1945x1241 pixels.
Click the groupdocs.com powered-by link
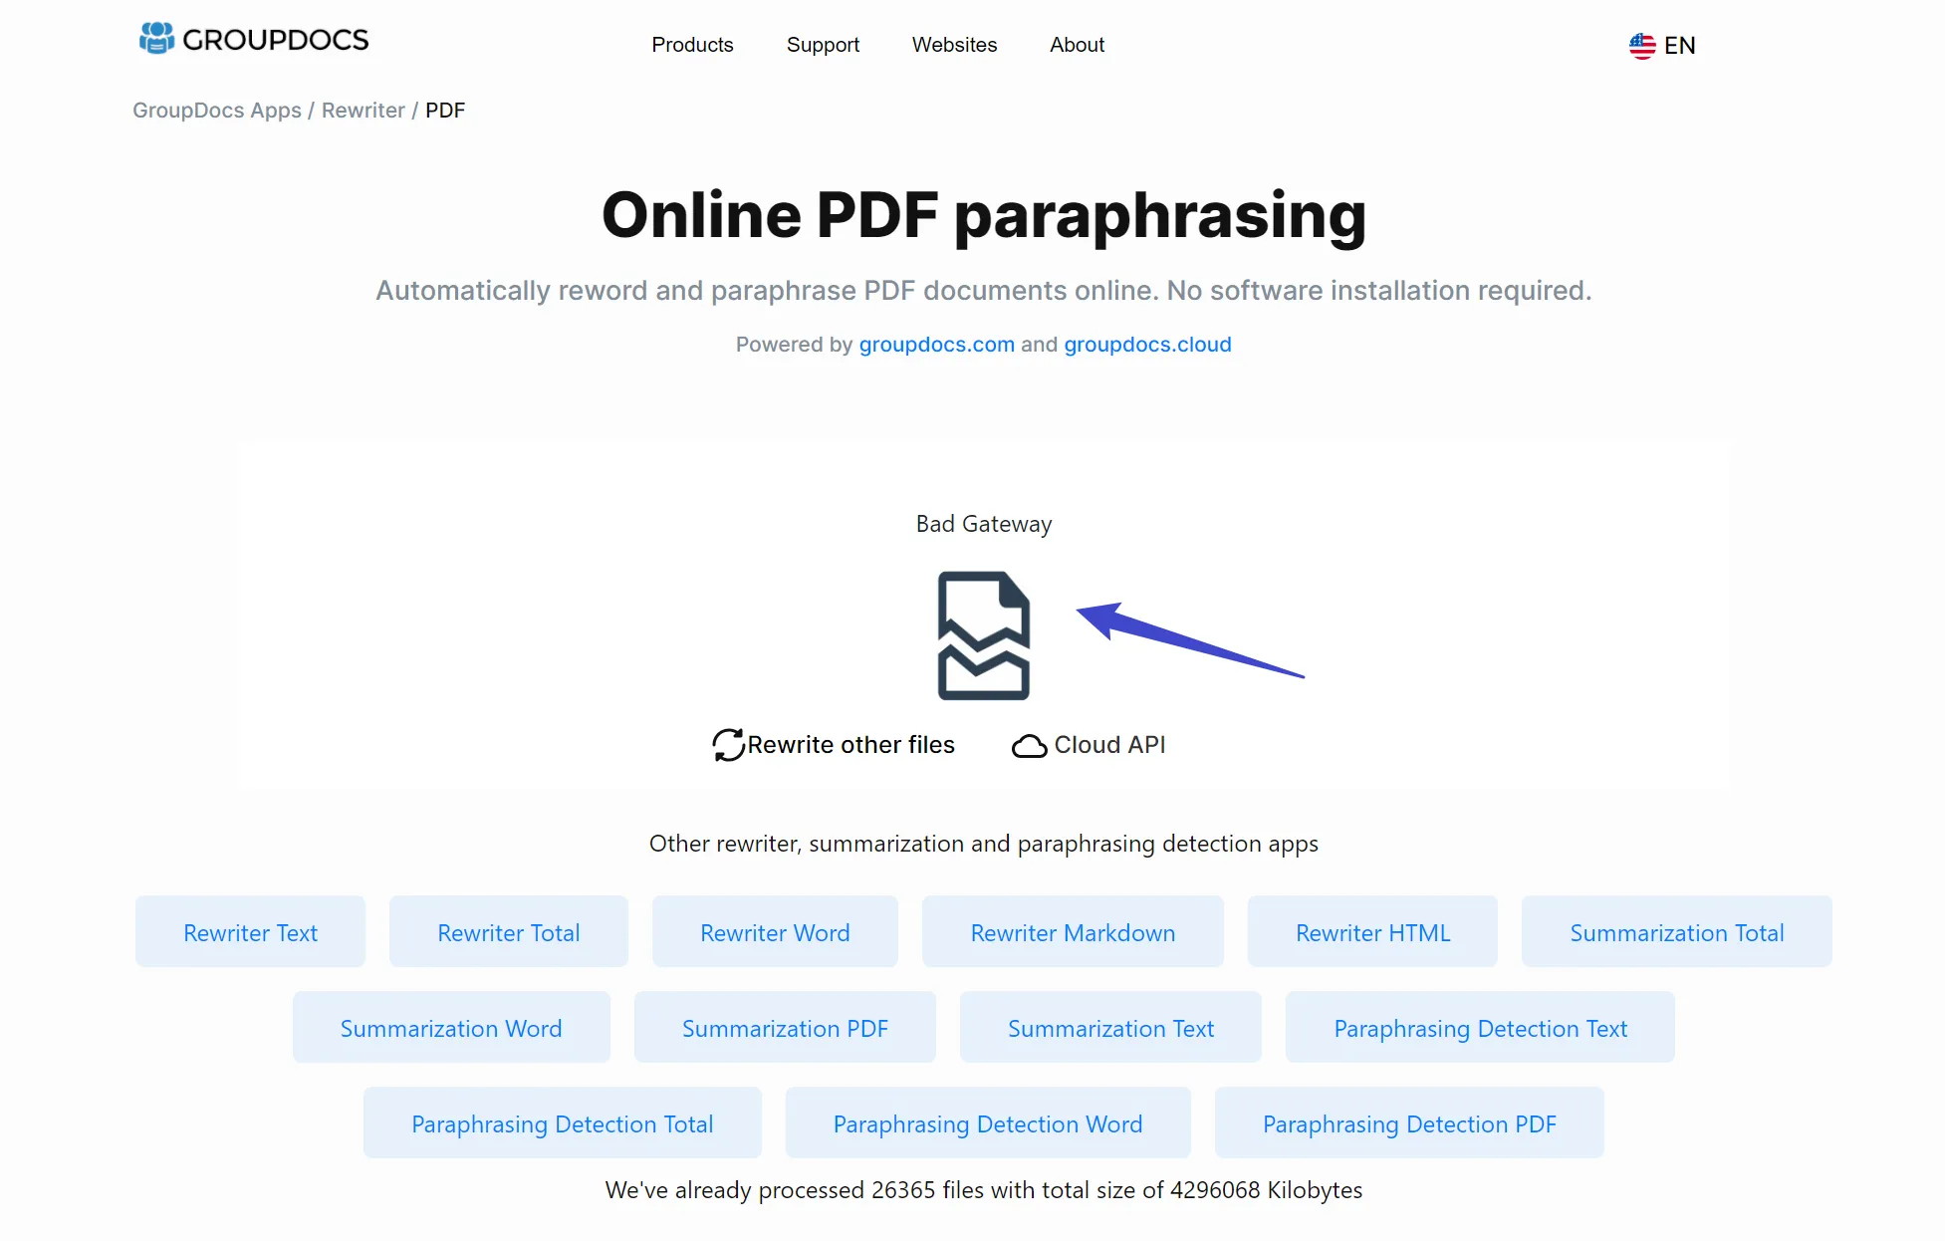(935, 344)
